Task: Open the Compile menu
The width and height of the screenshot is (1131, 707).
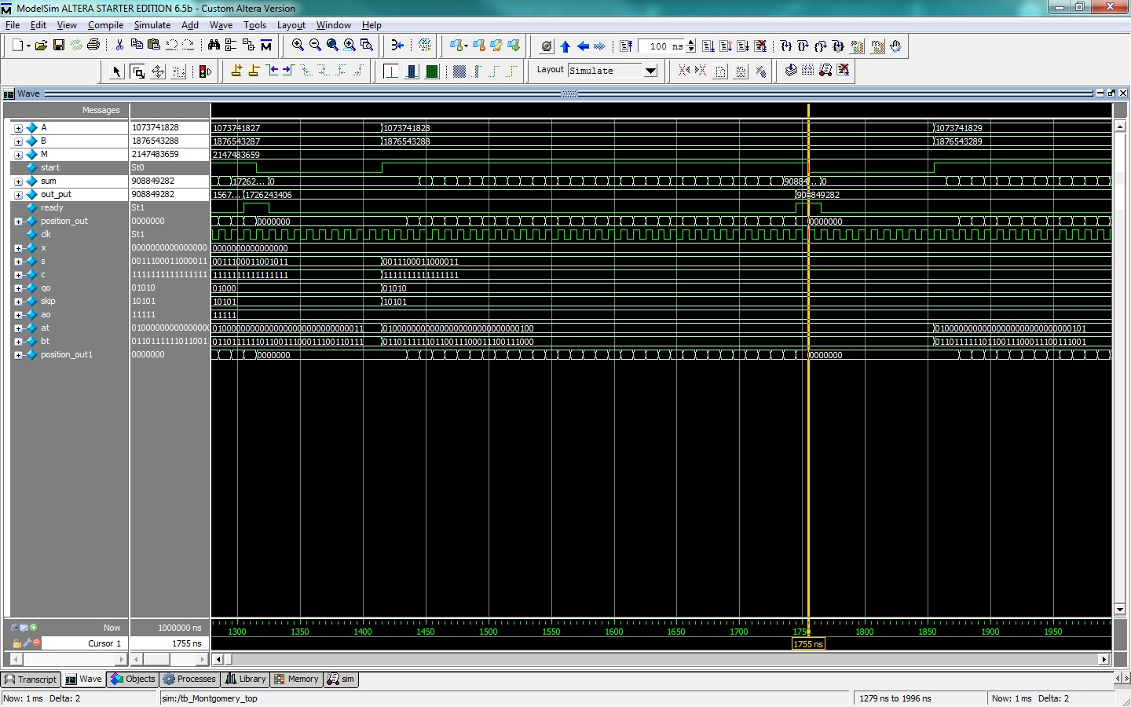Action: [105, 25]
